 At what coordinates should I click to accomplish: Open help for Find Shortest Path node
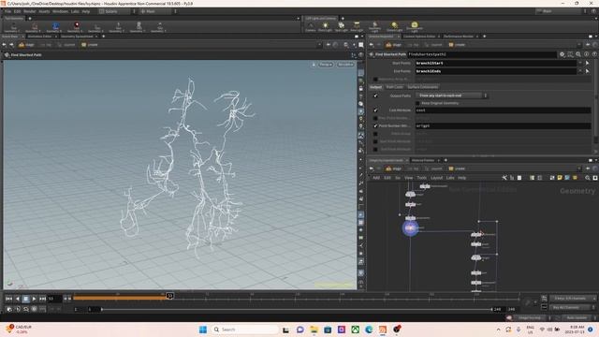click(x=594, y=54)
